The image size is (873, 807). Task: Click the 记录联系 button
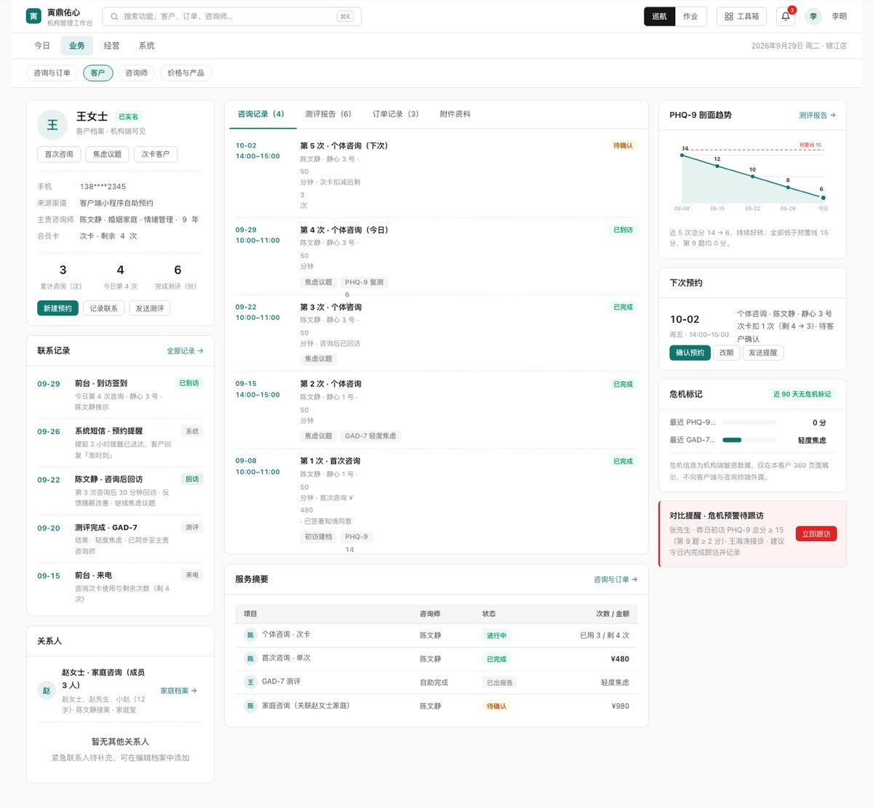pos(104,308)
